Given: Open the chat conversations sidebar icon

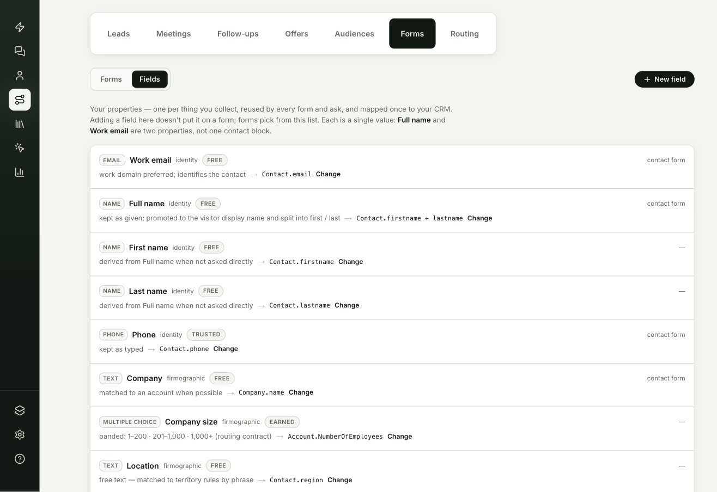Looking at the screenshot, I should [x=20, y=51].
